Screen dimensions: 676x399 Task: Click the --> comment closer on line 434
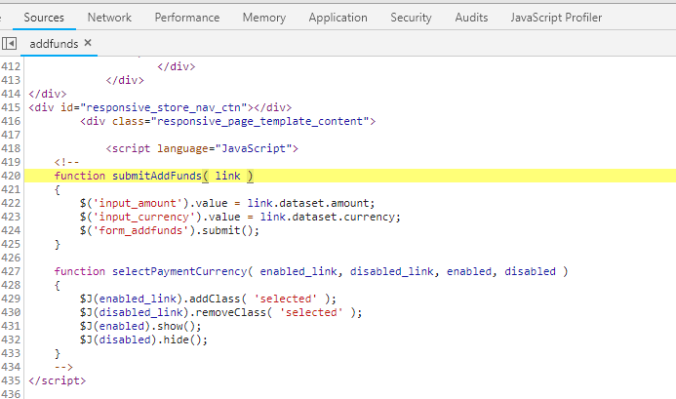point(63,367)
